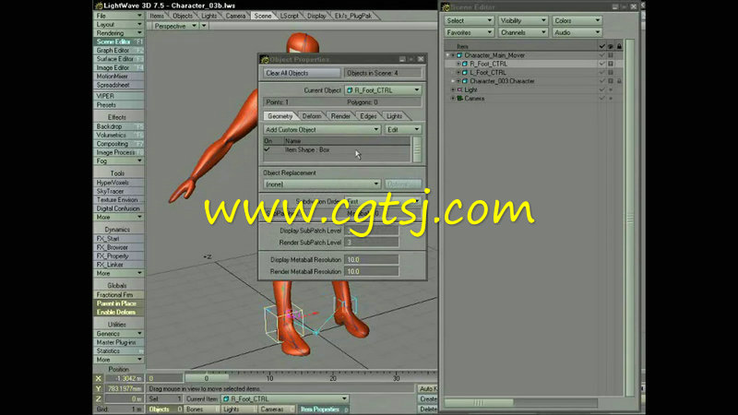This screenshot has height=415, width=738.
Task: Toggle the X axis button
Action: point(99,379)
